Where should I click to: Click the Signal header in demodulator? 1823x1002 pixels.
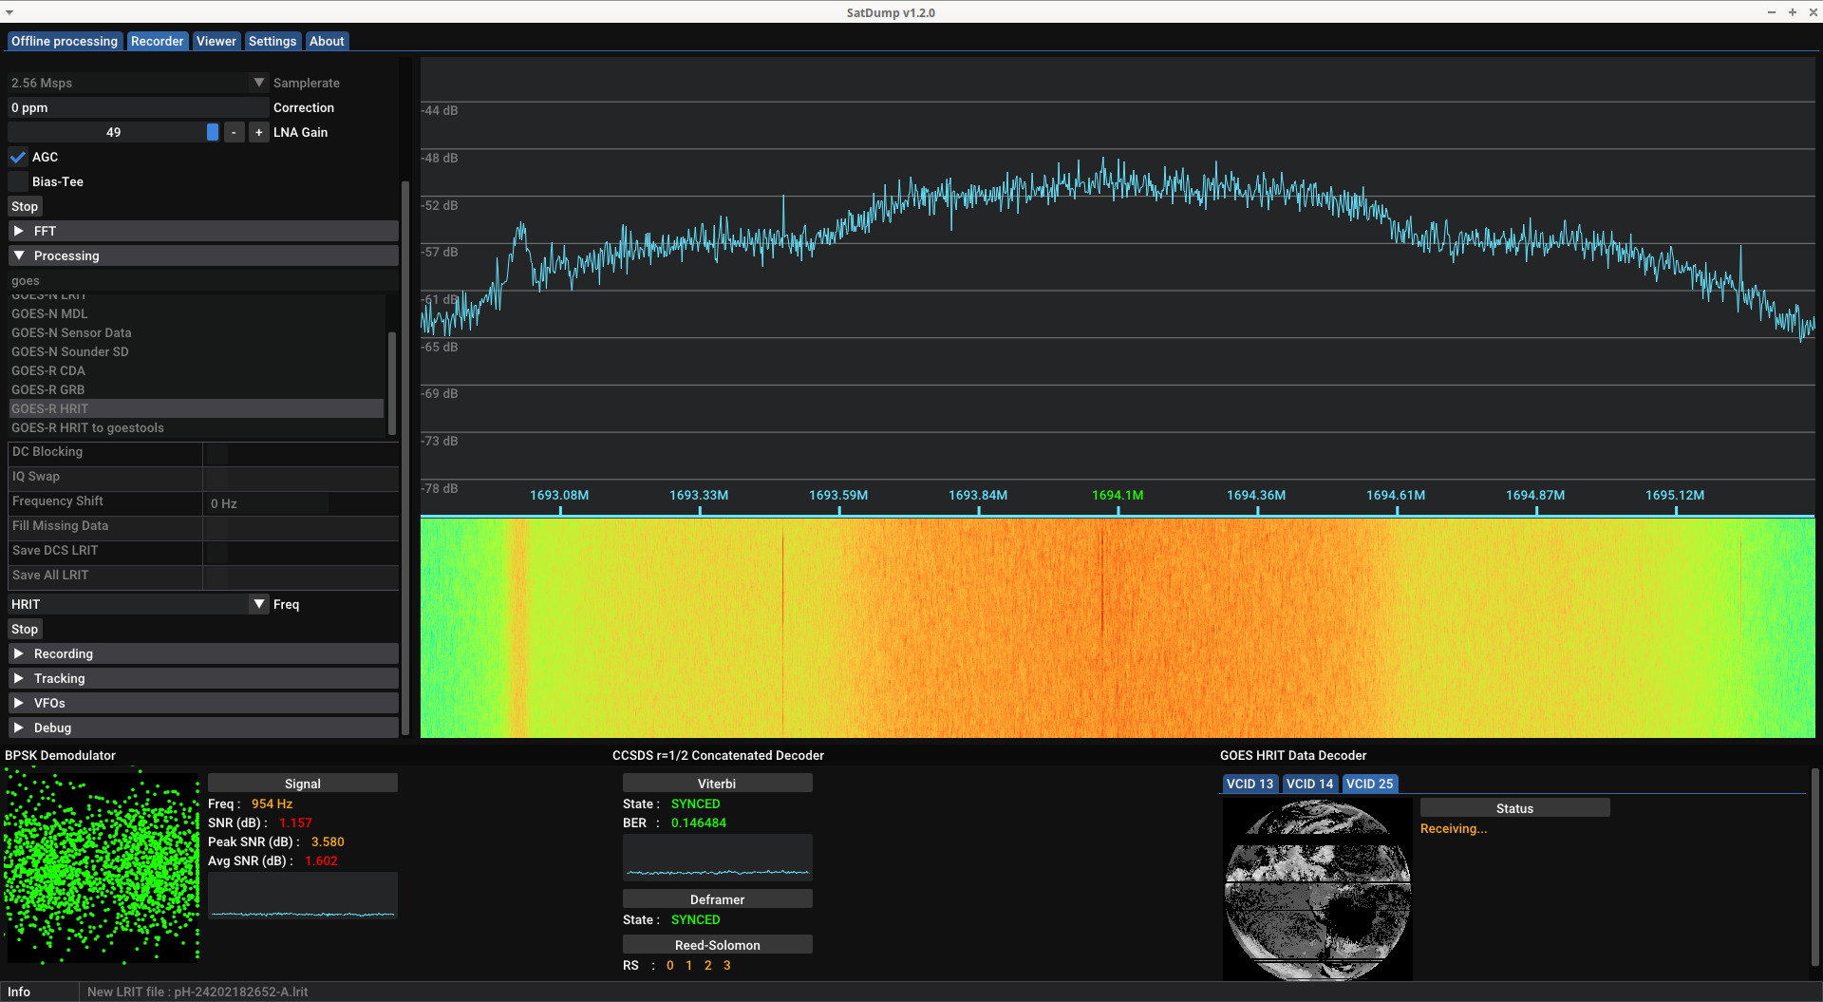[303, 784]
